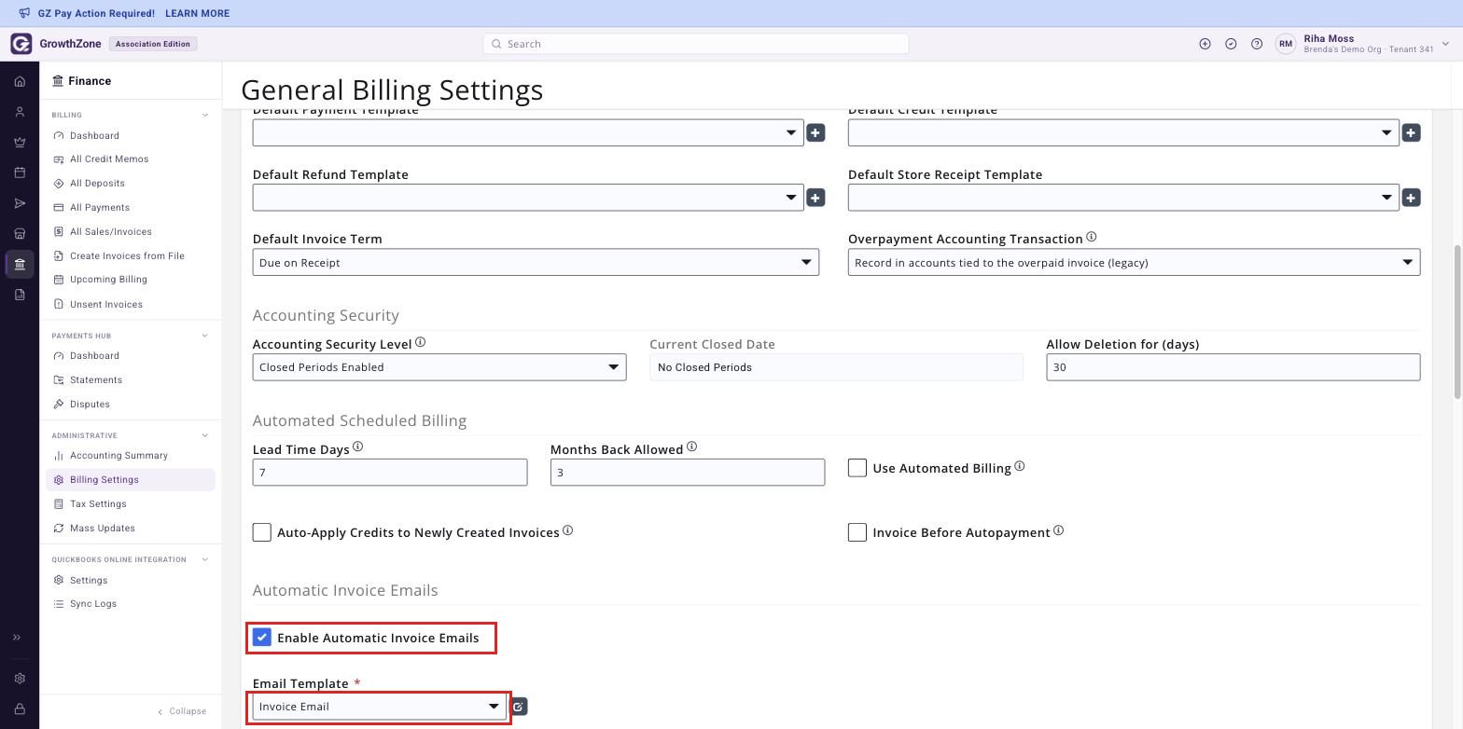The height and width of the screenshot is (729, 1463).
Task: Open the calendar events icon in rail
Action: tap(20, 172)
